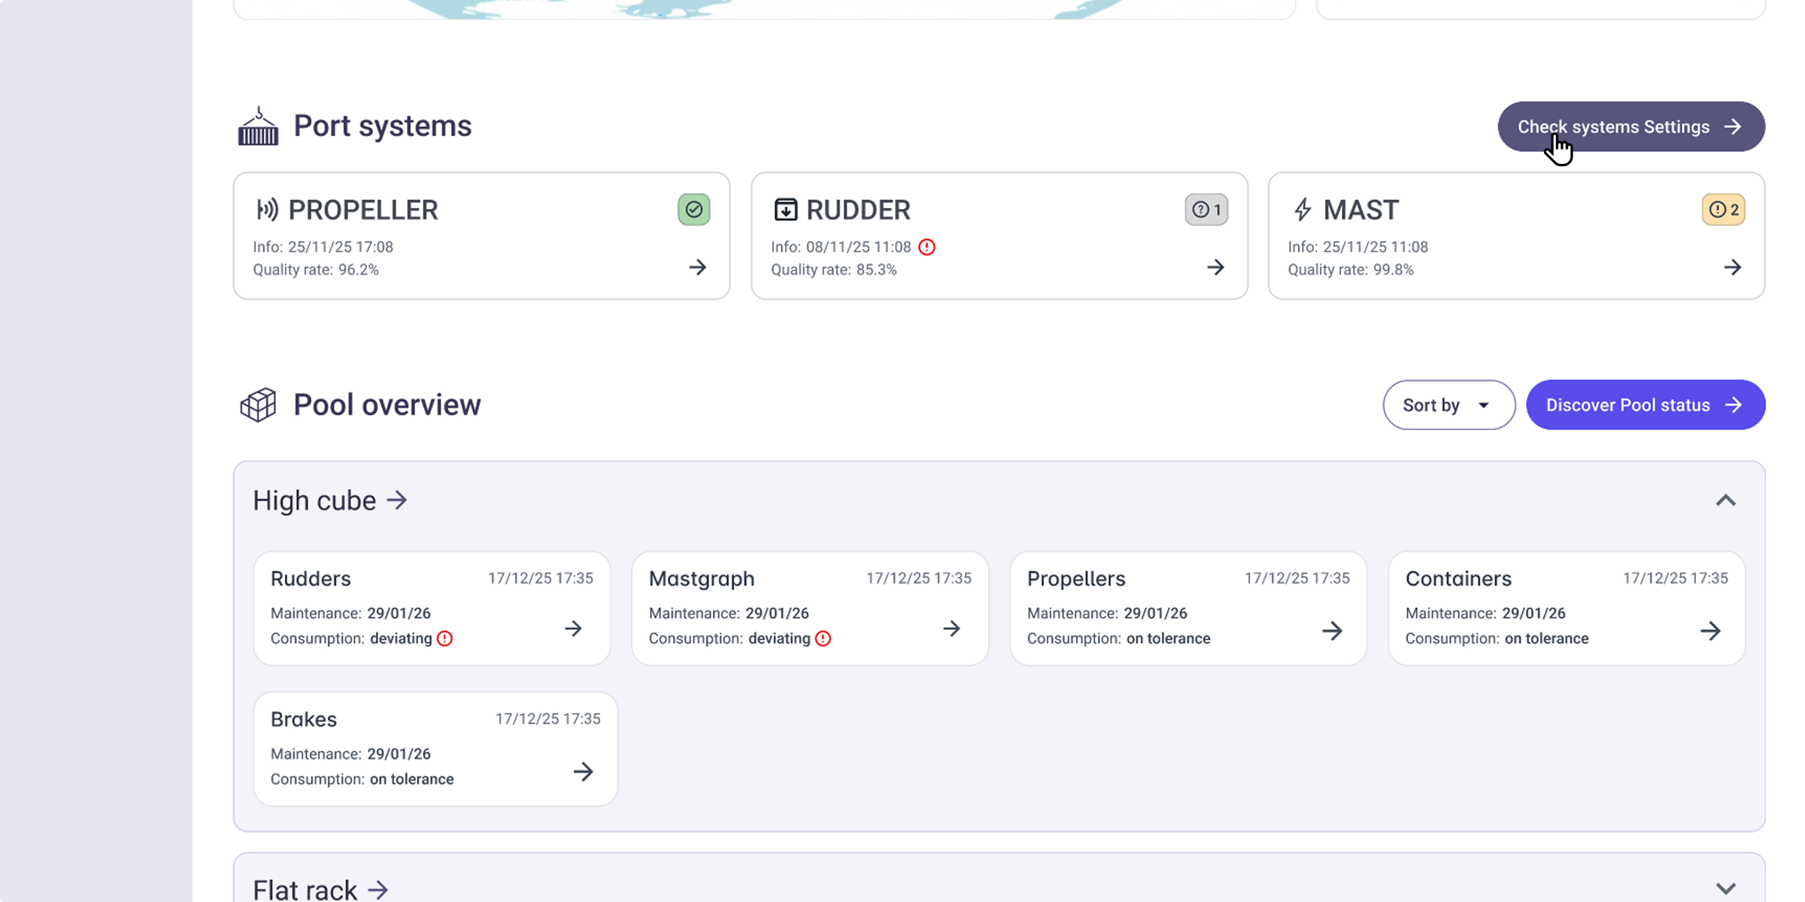Open details arrow on the Containers card
Viewport: 1805px width, 902px height.
1712,631
